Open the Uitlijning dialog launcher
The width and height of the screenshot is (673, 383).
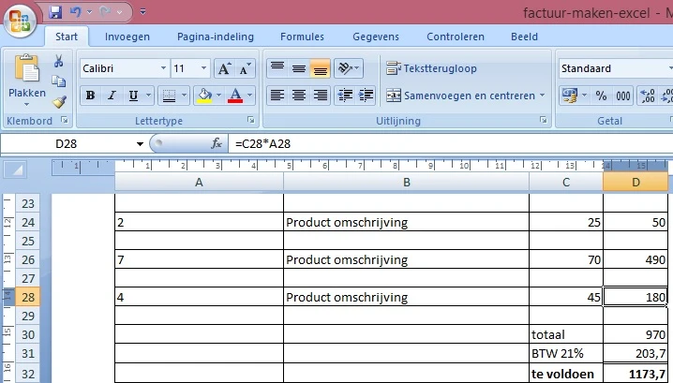click(x=544, y=121)
